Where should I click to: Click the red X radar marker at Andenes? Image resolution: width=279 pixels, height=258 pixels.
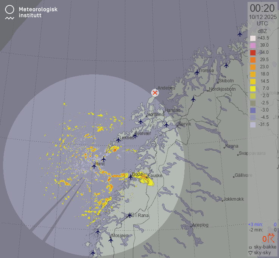pyautogui.click(x=155, y=93)
